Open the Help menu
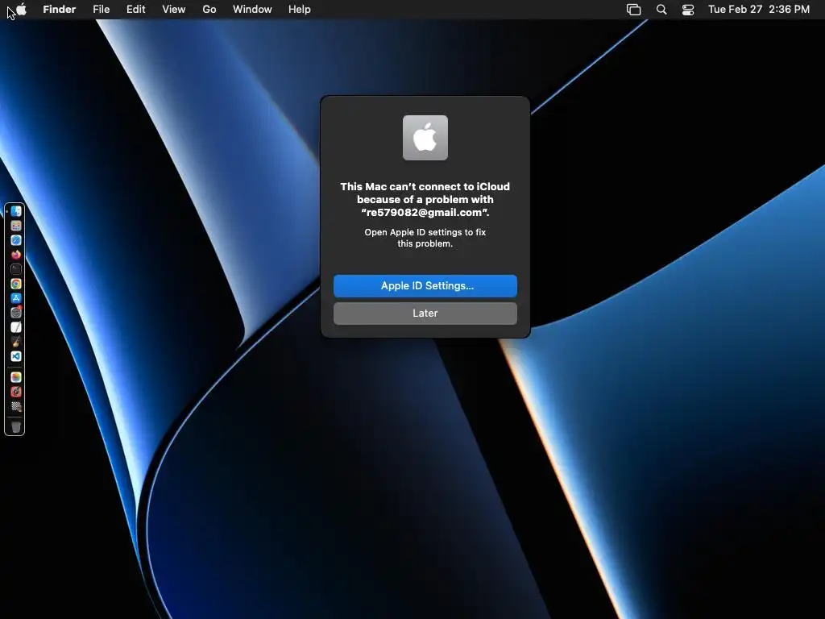Viewport: 825px width, 619px height. coord(300,10)
